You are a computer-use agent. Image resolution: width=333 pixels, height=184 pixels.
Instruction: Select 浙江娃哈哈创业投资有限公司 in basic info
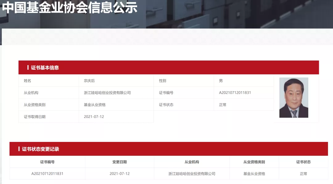pos(107,93)
